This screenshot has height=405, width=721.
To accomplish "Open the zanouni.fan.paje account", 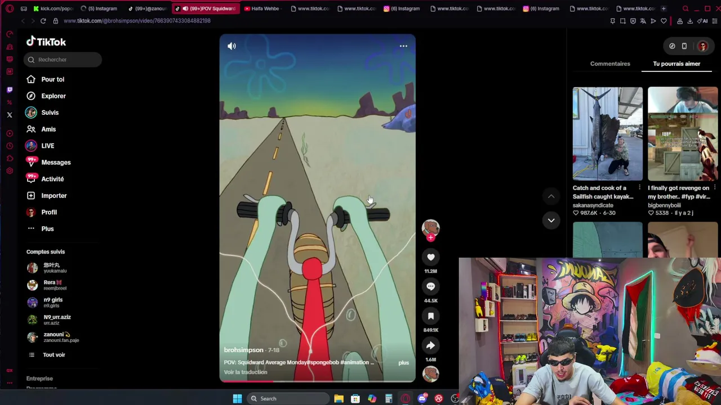I will point(54,337).
